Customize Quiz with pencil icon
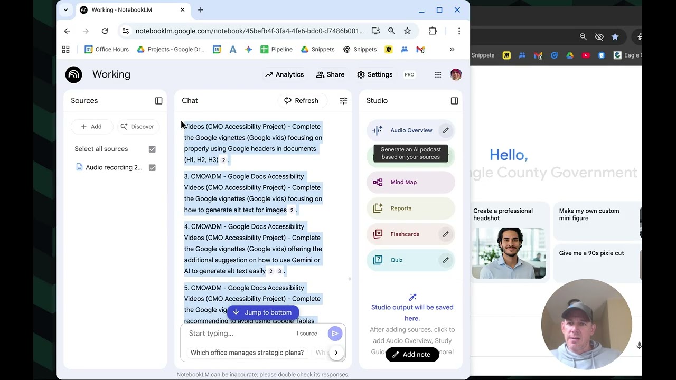Screen dimensions: 676x380 coord(446,260)
